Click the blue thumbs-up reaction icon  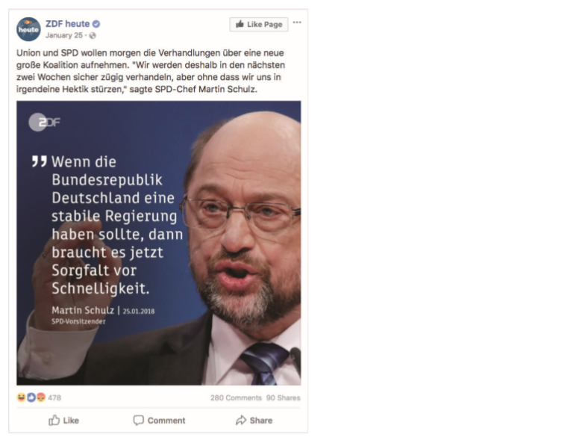[x=31, y=397]
